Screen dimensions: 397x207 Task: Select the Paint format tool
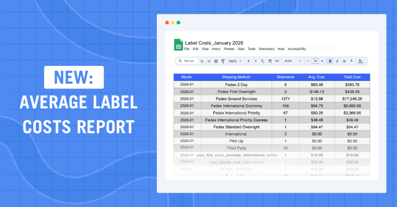pyautogui.click(x=223, y=61)
